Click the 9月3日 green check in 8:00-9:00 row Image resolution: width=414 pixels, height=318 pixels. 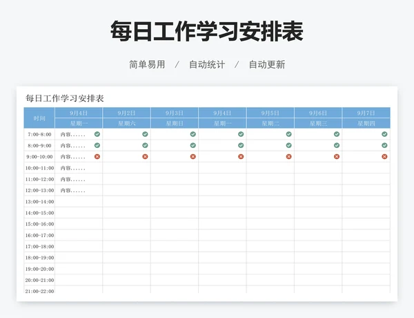193,145
